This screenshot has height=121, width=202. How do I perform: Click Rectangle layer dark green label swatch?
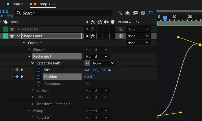[5, 29]
